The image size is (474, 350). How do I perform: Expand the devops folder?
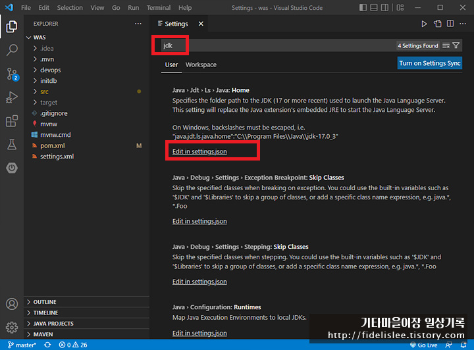click(x=86, y=70)
